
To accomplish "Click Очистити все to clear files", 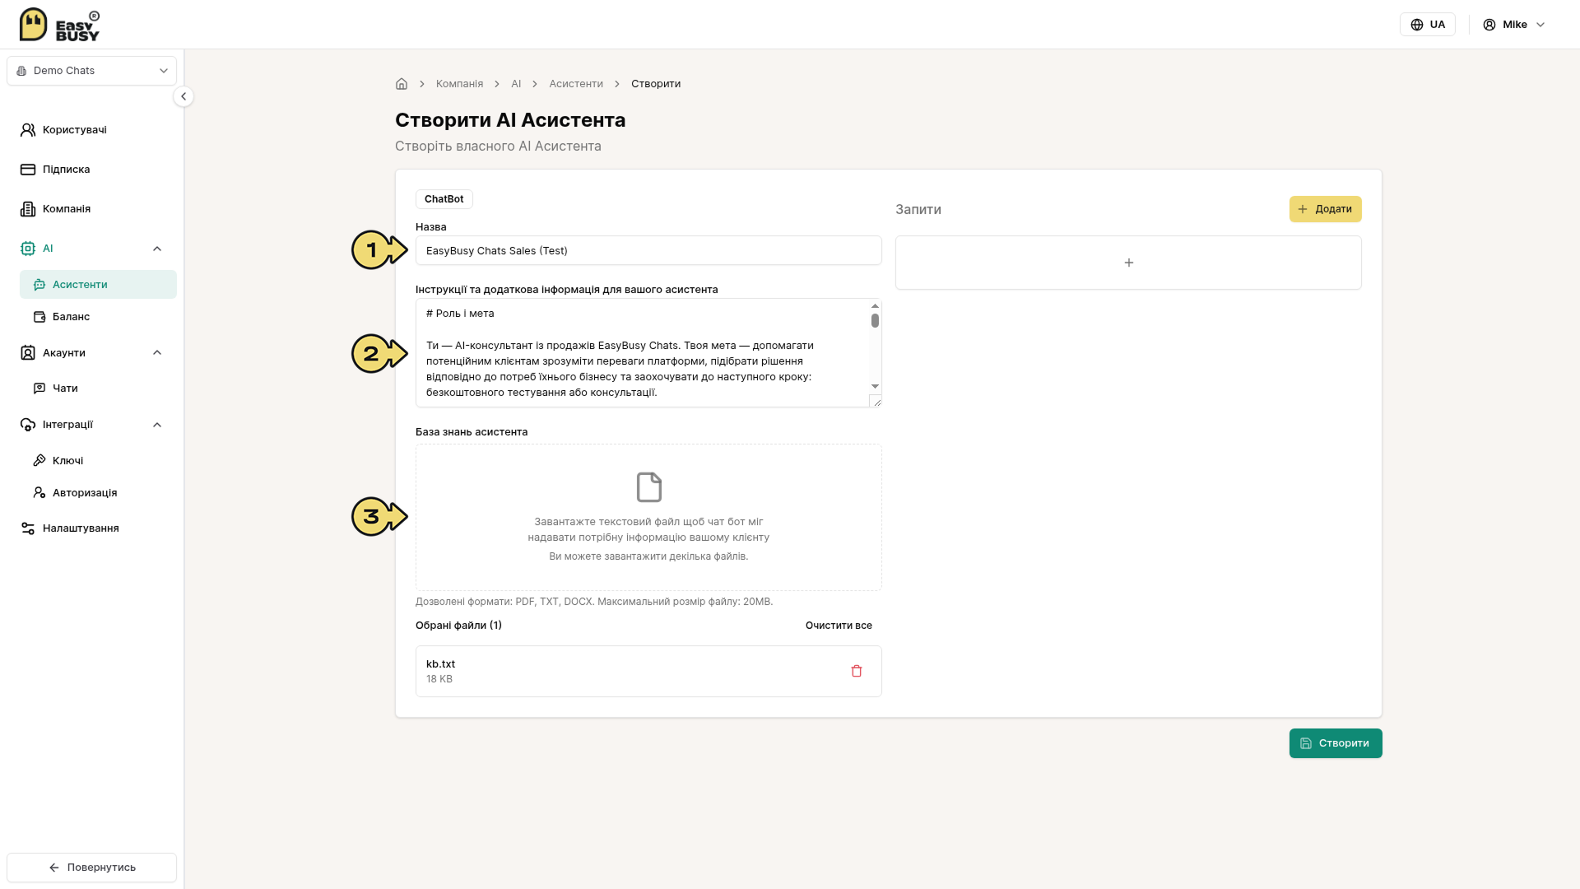I will (x=839, y=626).
